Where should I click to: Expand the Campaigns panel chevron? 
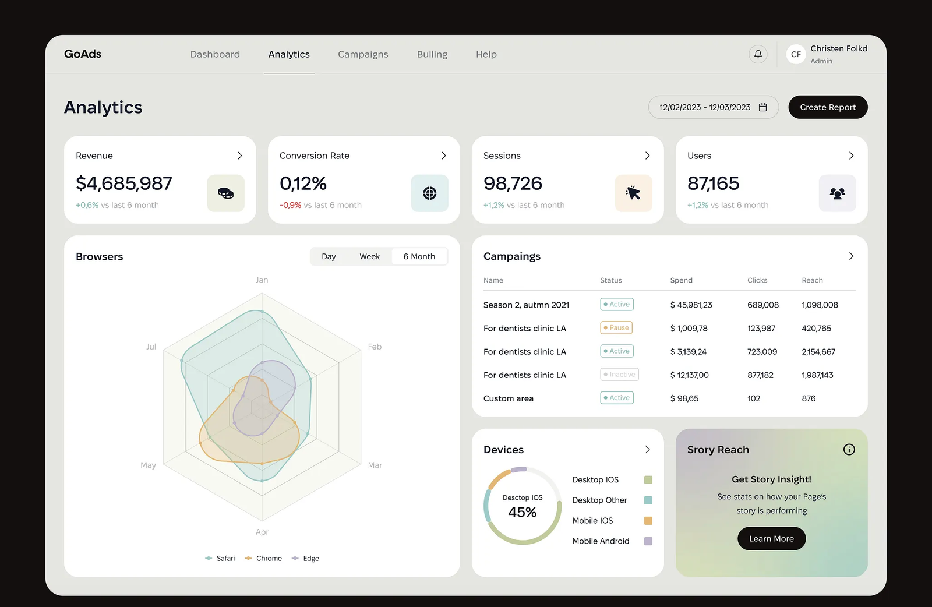coord(851,256)
